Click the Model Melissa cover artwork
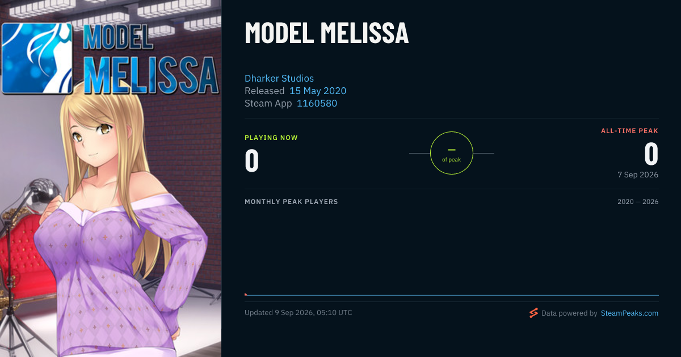 [x=111, y=178]
